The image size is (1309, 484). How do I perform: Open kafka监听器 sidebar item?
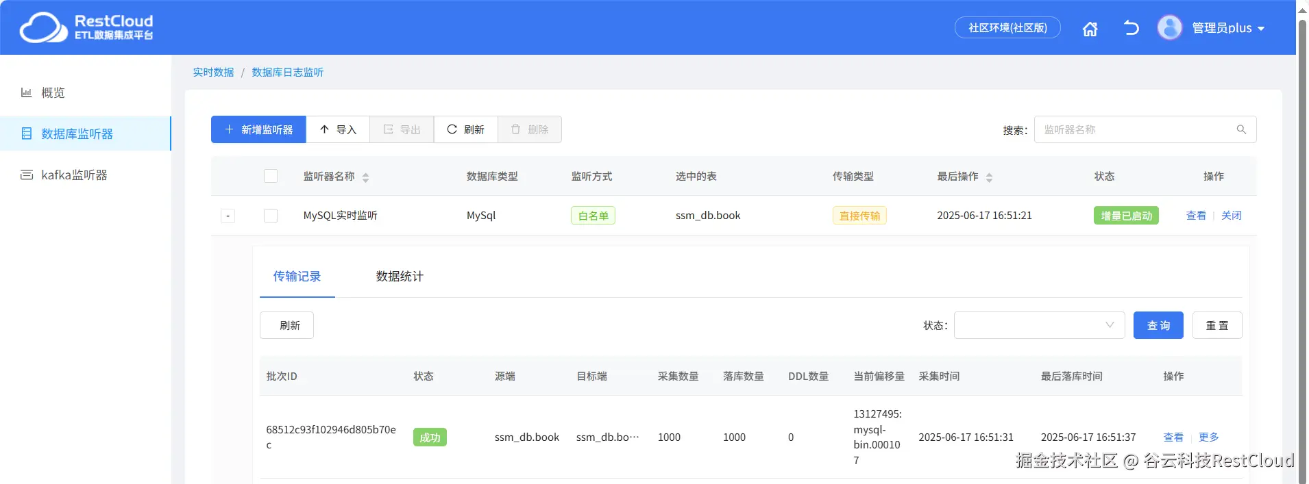85,175
